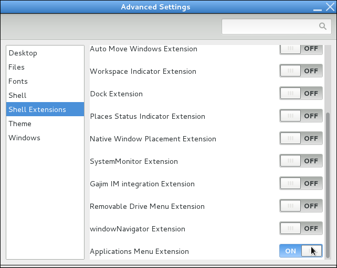Image resolution: width=337 pixels, height=268 pixels.
Task: Focus the search input field
Action: [277, 26]
